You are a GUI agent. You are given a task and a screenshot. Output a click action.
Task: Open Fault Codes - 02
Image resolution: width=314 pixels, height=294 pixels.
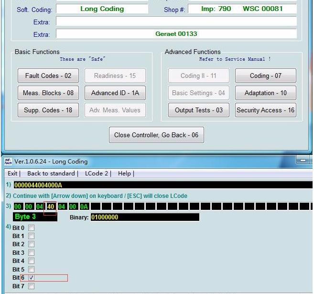click(x=48, y=76)
